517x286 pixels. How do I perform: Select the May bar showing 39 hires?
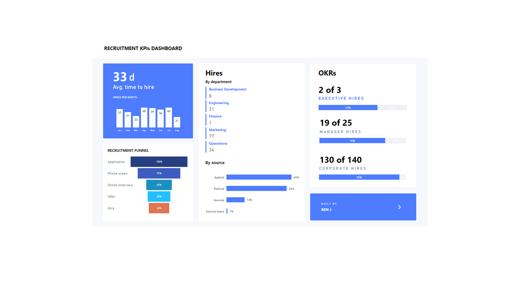click(x=152, y=118)
